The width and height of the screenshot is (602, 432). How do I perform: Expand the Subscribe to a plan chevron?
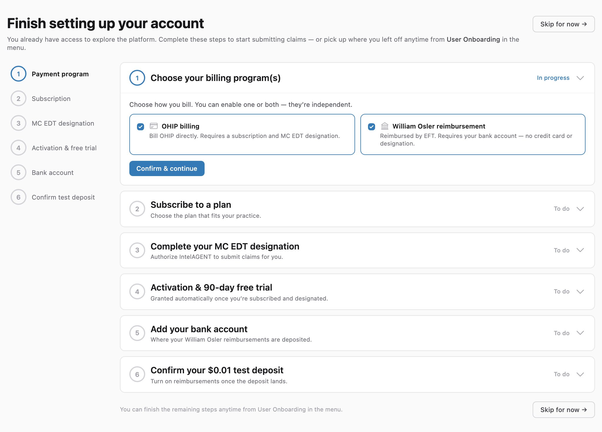pos(580,209)
